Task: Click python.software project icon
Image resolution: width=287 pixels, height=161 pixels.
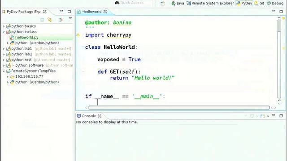Action: click(x=9, y=65)
